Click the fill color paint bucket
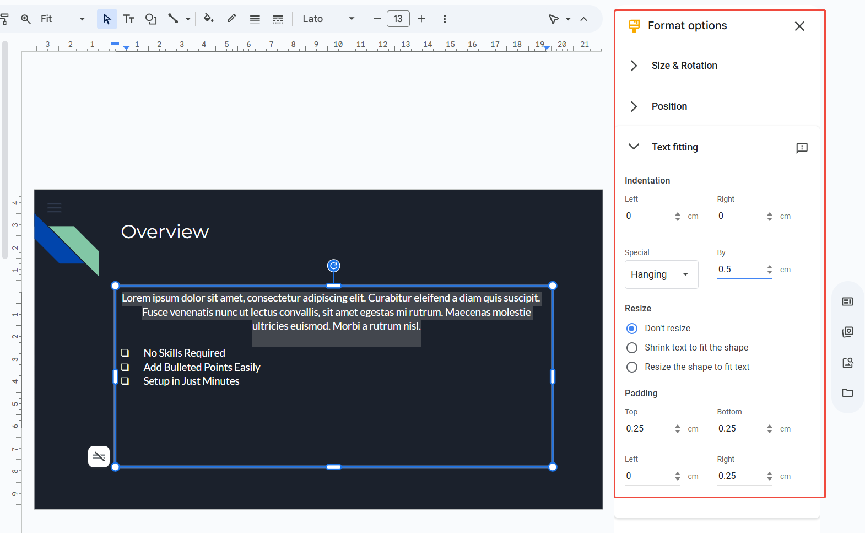Image resolution: width=865 pixels, height=533 pixels. point(208,19)
